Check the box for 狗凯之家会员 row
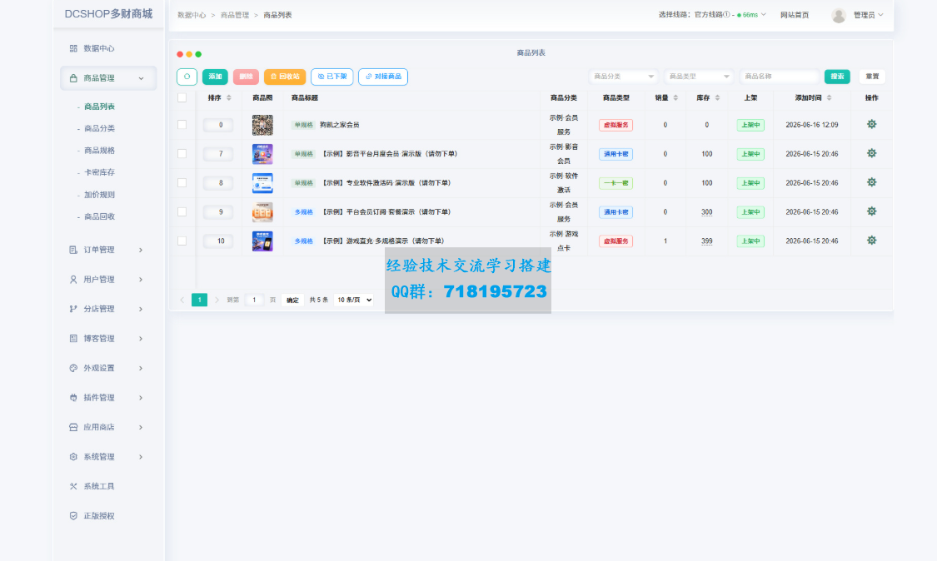Screen dimensions: 937x561 click(182, 125)
